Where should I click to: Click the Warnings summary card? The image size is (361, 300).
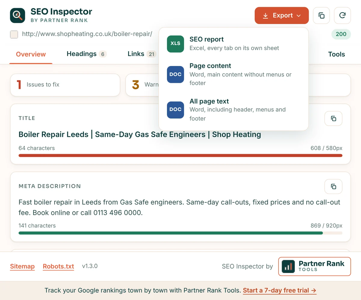click(x=142, y=85)
